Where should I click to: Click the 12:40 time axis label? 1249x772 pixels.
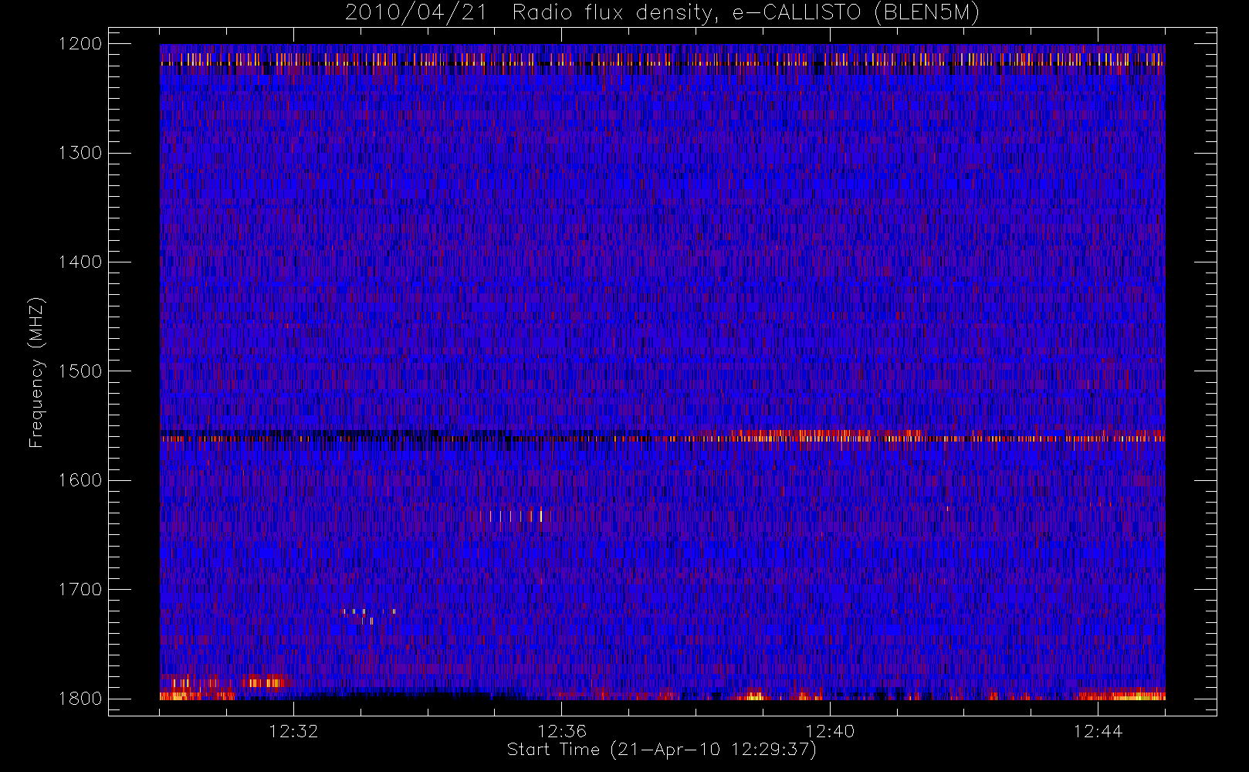[x=830, y=731]
